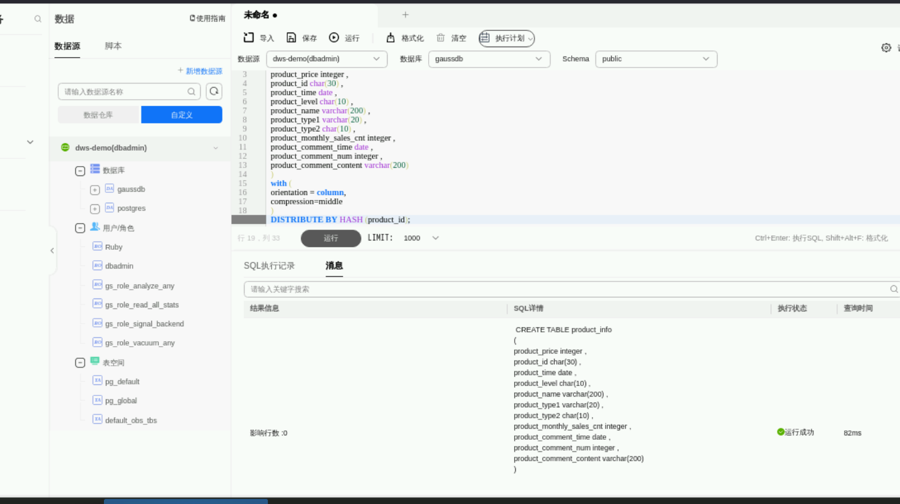Click the 结果信息 column header

(265, 308)
